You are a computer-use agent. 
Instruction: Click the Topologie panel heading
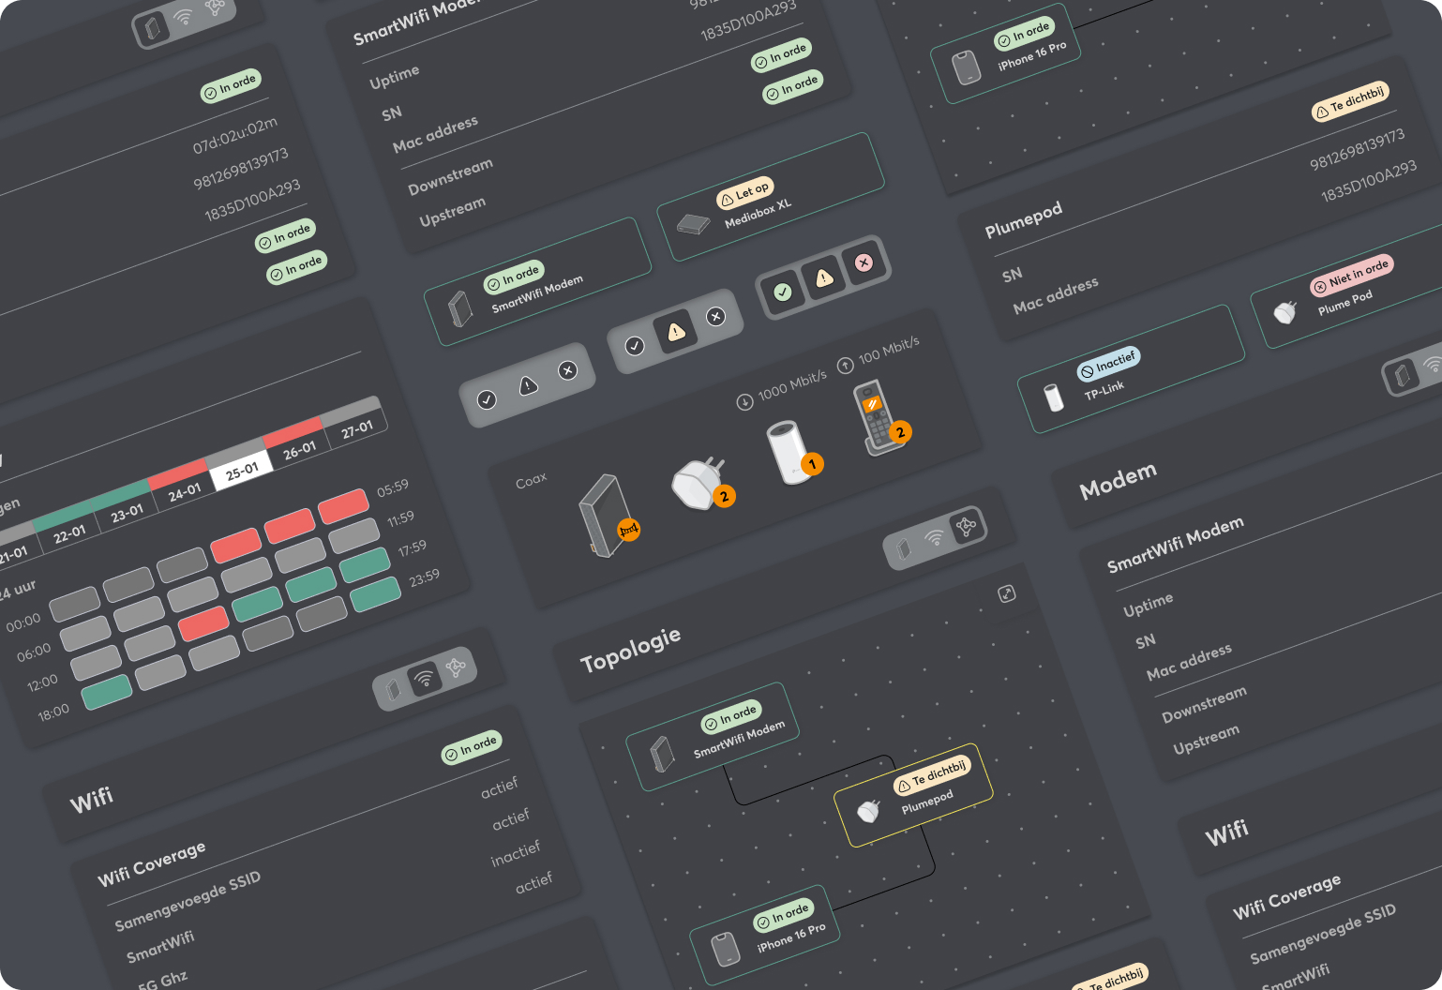[630, 650]
